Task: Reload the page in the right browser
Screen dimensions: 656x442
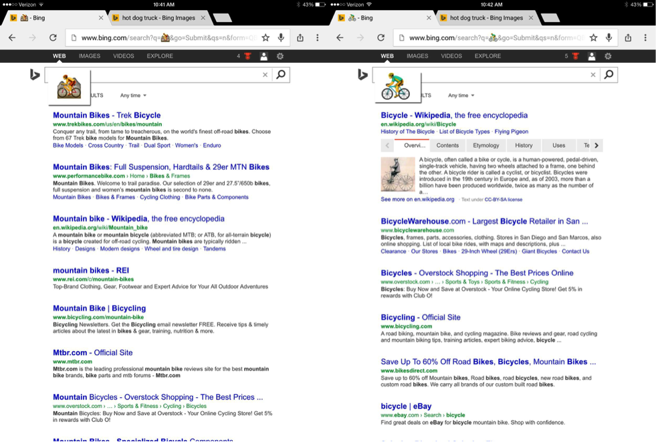Action: point(380,37)
